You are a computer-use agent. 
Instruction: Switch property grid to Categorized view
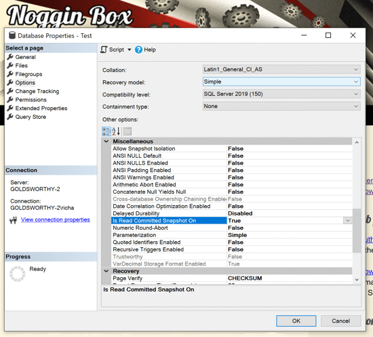(x=106, y=131)
